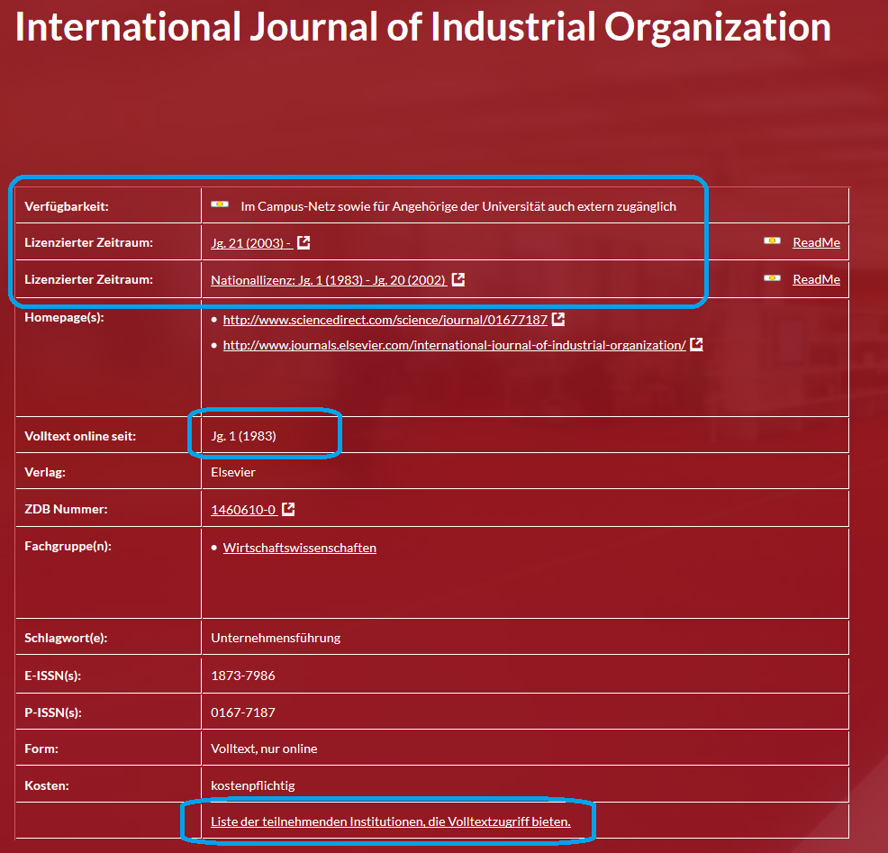888x853 pixels.
Task: Click the external-link icon after the elsevier URL
Action: click(x=696, y=344)
